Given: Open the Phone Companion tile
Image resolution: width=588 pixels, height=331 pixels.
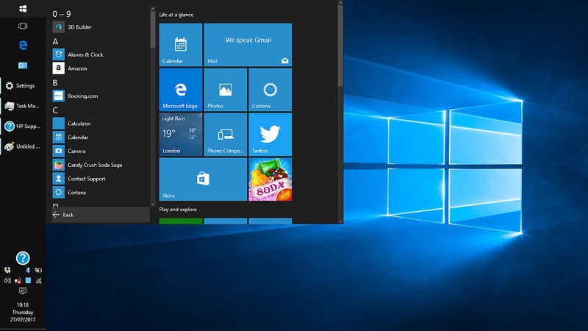Looking at the screenshot, I should point(225,135).
